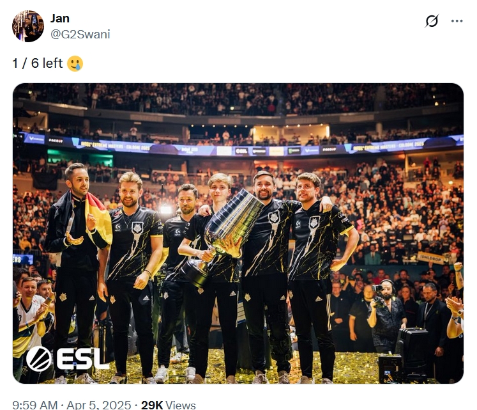
Task: Open the Grok explain-this-post icon
Action: (x=432, y=20)
